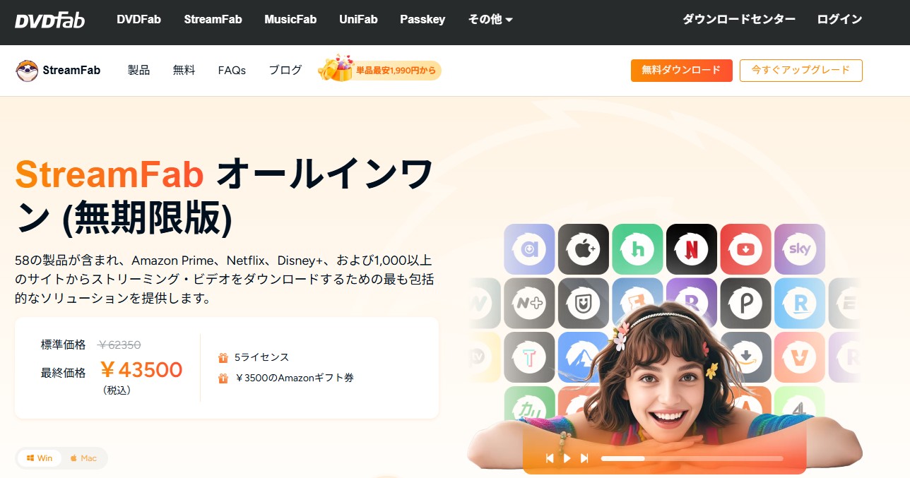Click the Netflix service icon tile
The width and height of the screenshot is (910, 478).
point(691,249)
